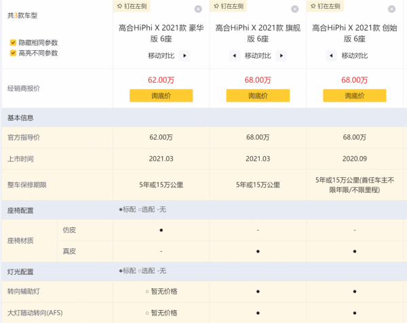Remove the 创始版 6座 model from comparison
Screen dimensions: 407x323
pos(391,9)
